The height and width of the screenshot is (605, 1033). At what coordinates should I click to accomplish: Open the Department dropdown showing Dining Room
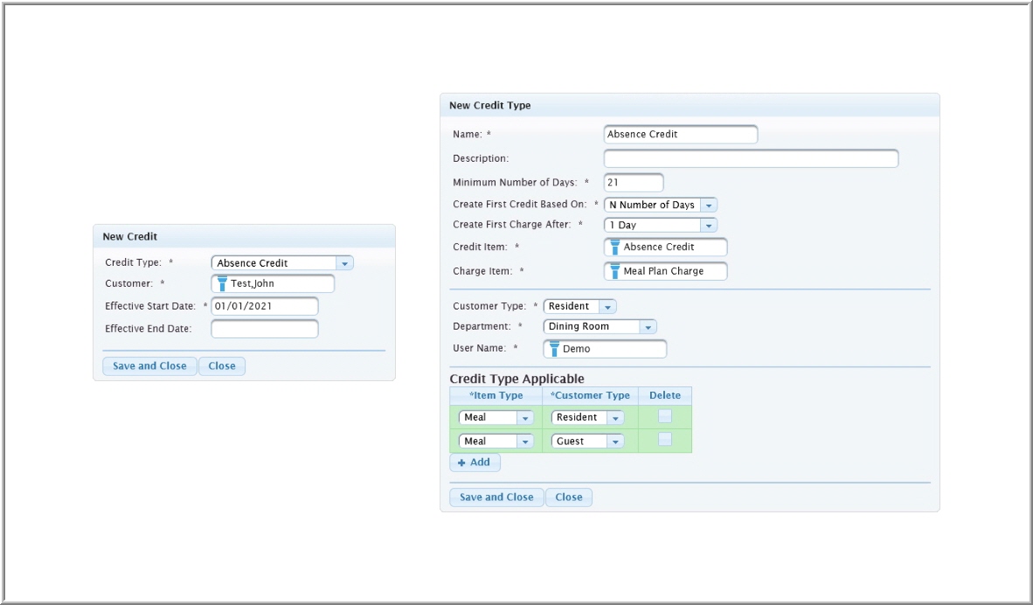pyautogui.click(x=648, y=327)
